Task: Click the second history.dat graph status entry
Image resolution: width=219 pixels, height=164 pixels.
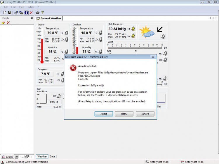Action: (x=192, y=162)
